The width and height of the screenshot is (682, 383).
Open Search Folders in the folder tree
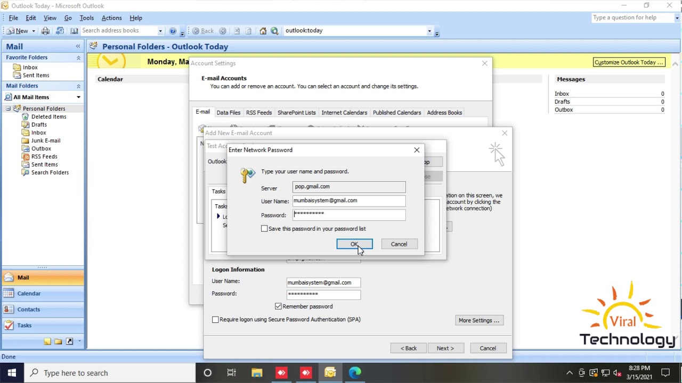pos(50,172)
